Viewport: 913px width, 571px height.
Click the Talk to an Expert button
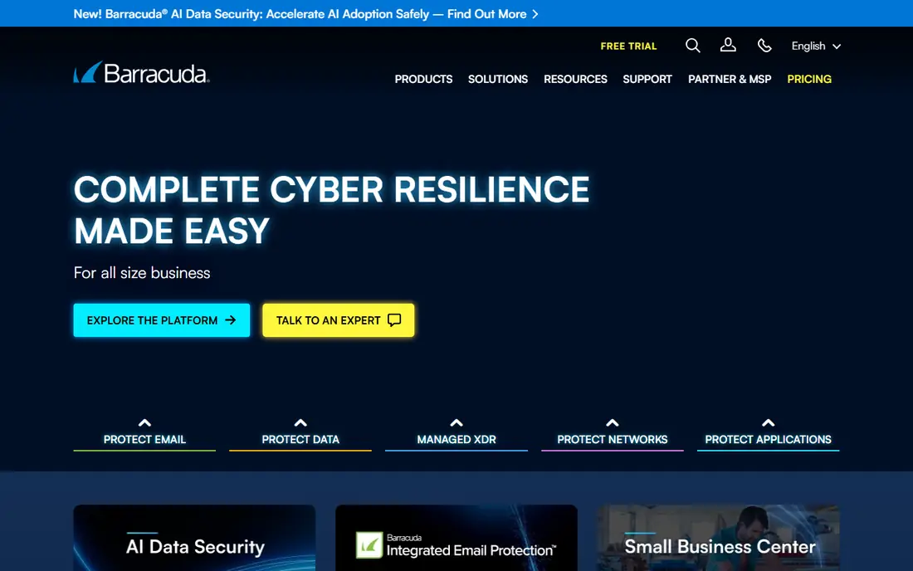coord(339,320)
